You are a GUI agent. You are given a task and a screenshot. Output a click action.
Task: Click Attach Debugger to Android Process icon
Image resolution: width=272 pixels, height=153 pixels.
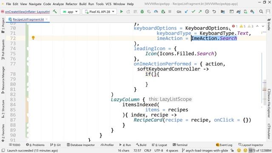pos(163,11)
